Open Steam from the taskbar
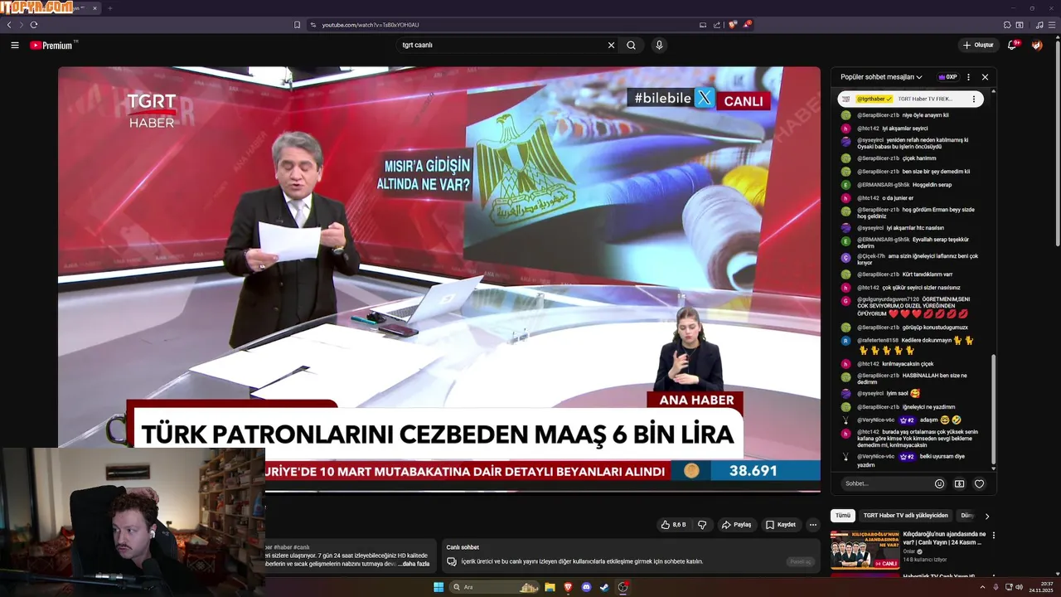1061x597 pixels. [x=605, y=587]
